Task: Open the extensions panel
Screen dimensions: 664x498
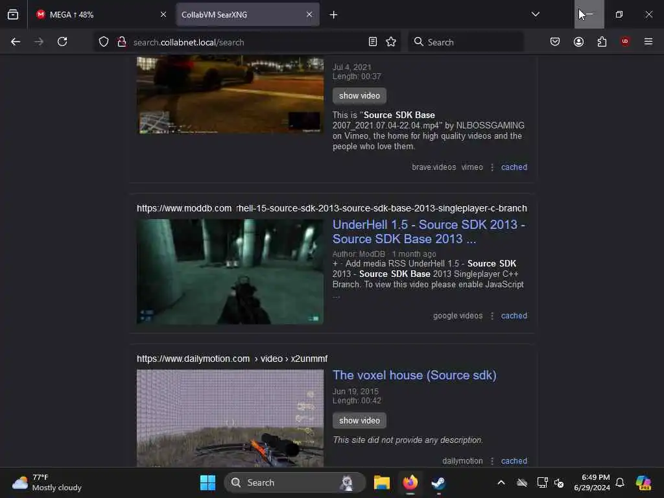Action: 602,41
